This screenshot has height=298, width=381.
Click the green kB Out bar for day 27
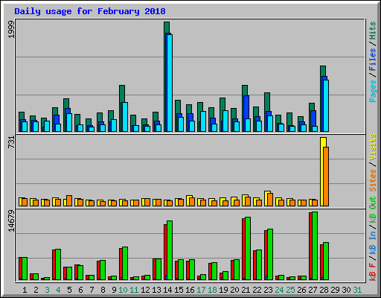(315, 246)
